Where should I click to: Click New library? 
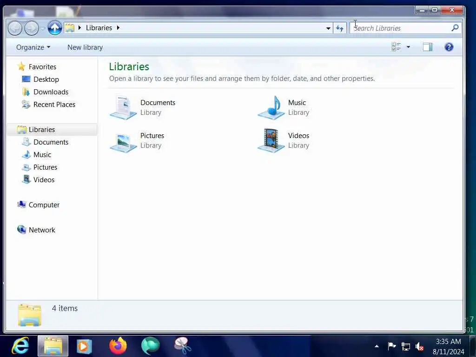[x=85, y=47]
